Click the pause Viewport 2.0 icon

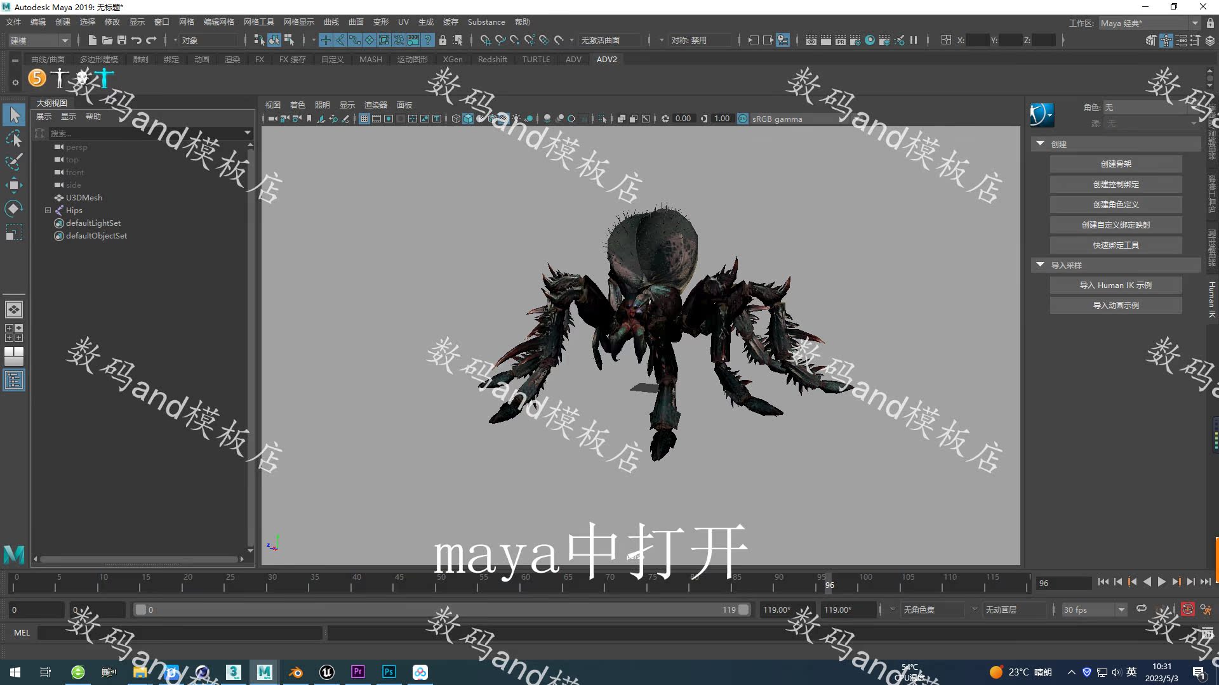pyautogui.click(x=914, y=40)
